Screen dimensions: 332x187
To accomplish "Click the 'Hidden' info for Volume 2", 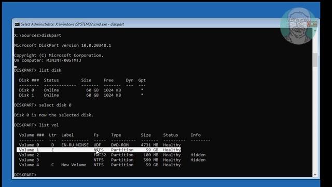I will tap(198, 155).
